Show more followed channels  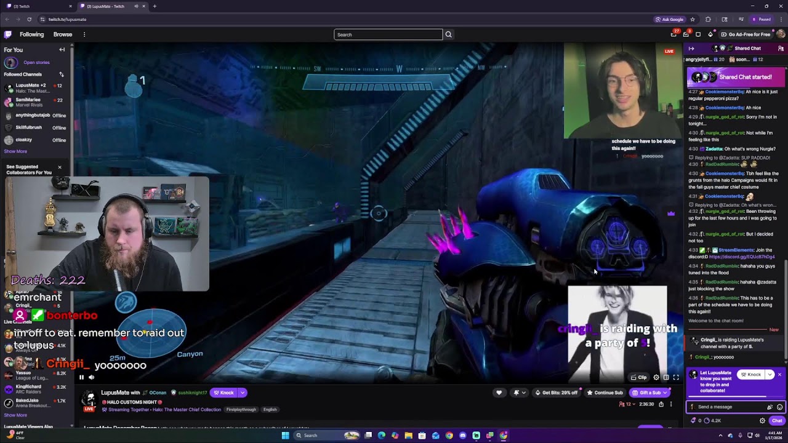click(x=15, y=151)
